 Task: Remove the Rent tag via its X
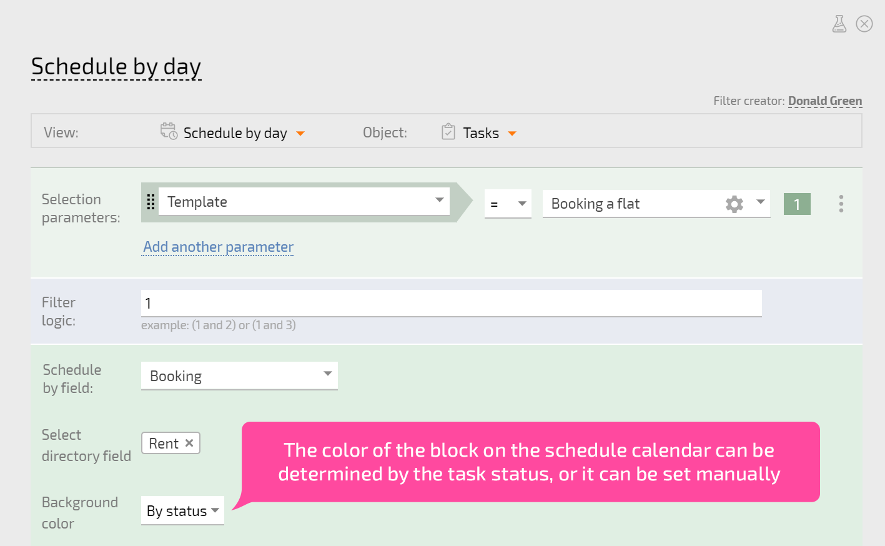coord(189,443)
